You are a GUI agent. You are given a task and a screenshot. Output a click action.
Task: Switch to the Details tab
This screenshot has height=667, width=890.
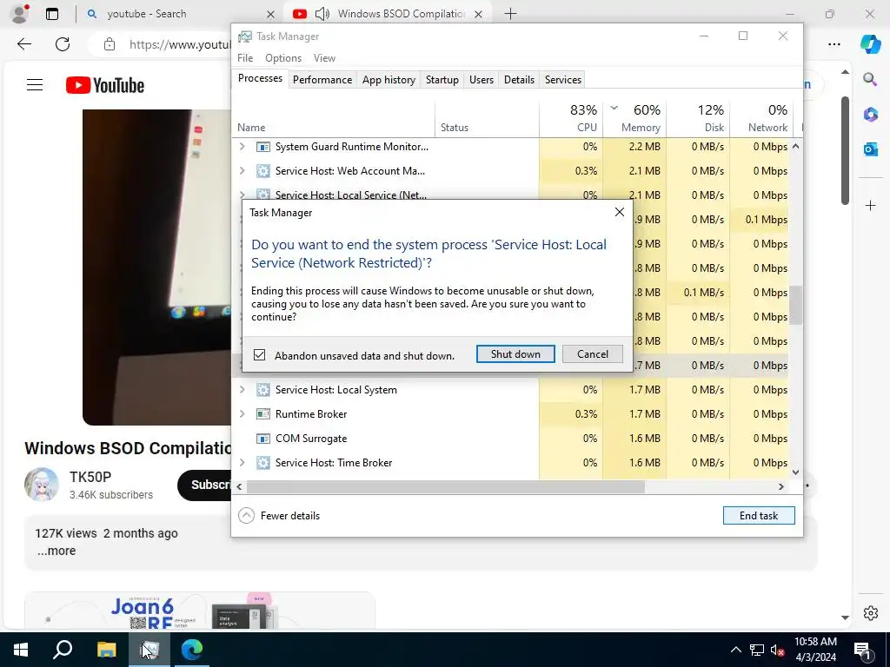tap(520, 80)
